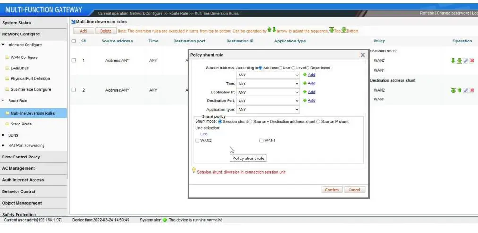Open Behavior Control menu section

(x=33, y=191)
